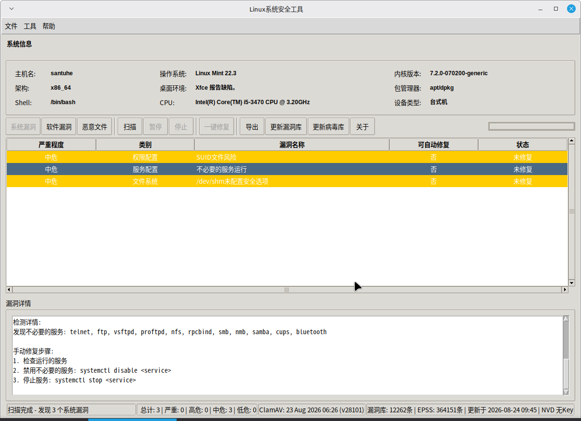Click kernel version 7.2.0-070200-generic
Image resolution: width=581 pixels, height=421 pixels.
[x=459, y=73]
